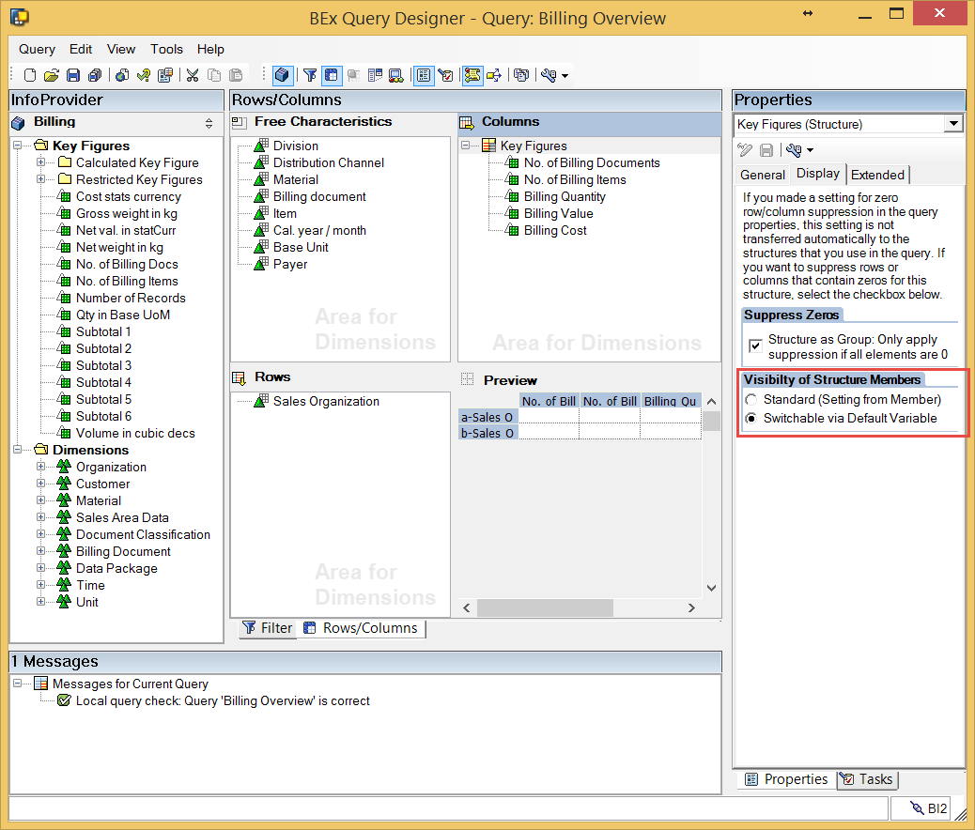Toggle the Tasks pane toolbar icon

pyautogui.click(x=445, y=75)
